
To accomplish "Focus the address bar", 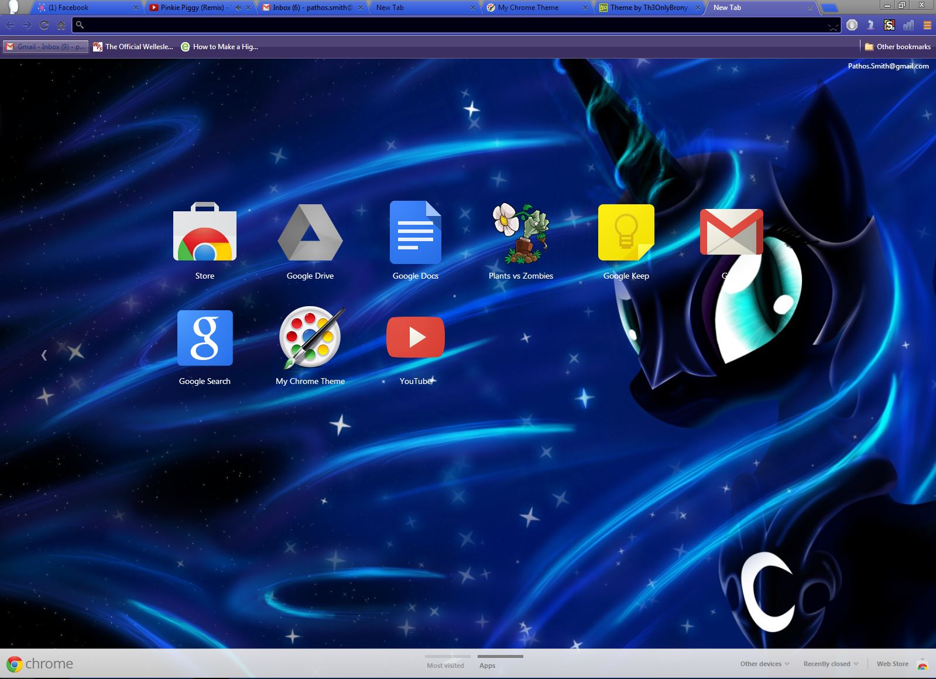I will (x=457, y=25).
